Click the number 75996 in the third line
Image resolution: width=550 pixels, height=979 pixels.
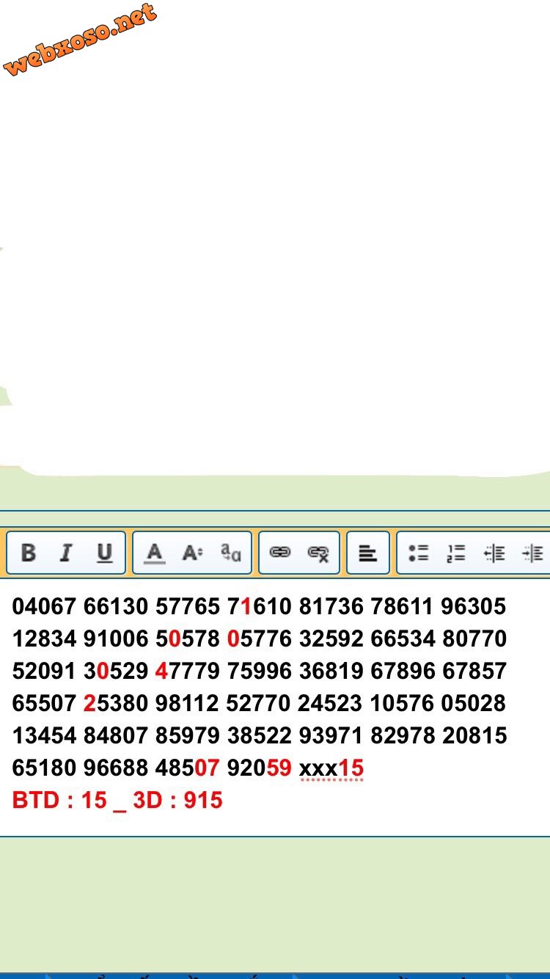tap(259, 671)
